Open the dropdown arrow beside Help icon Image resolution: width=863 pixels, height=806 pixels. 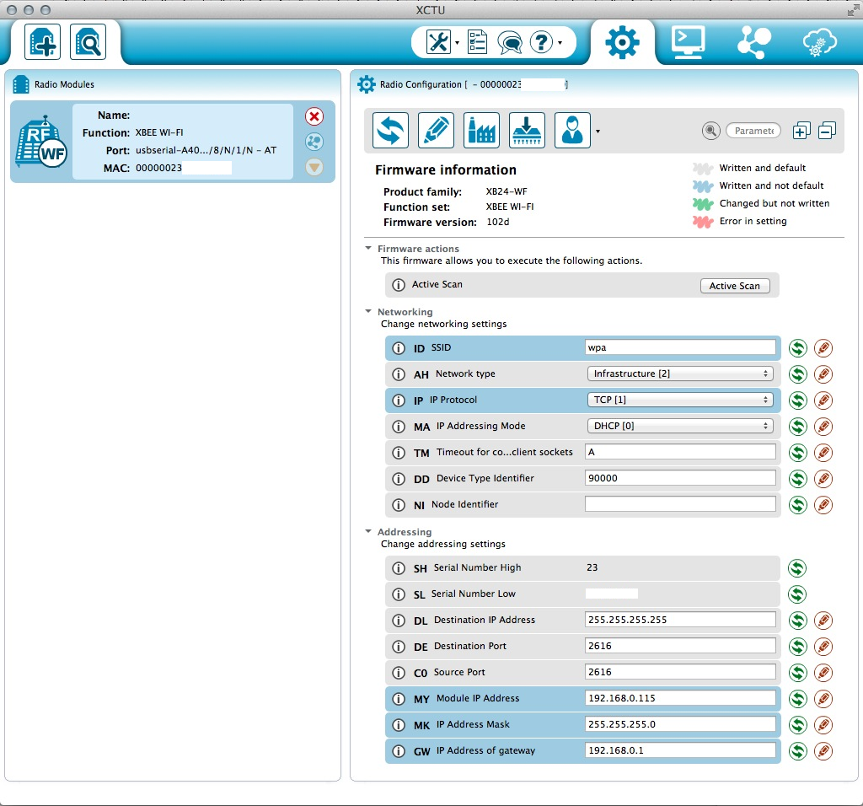pyautogui.click(x=560, y=42)
